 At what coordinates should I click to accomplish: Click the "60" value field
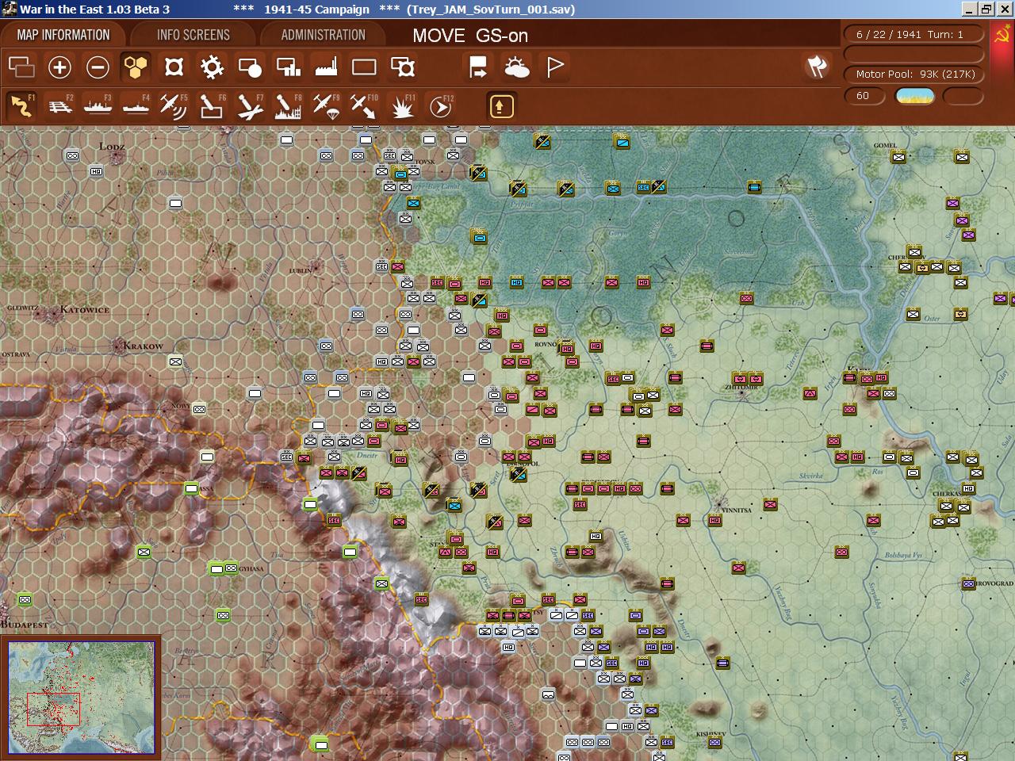point(864,96)
